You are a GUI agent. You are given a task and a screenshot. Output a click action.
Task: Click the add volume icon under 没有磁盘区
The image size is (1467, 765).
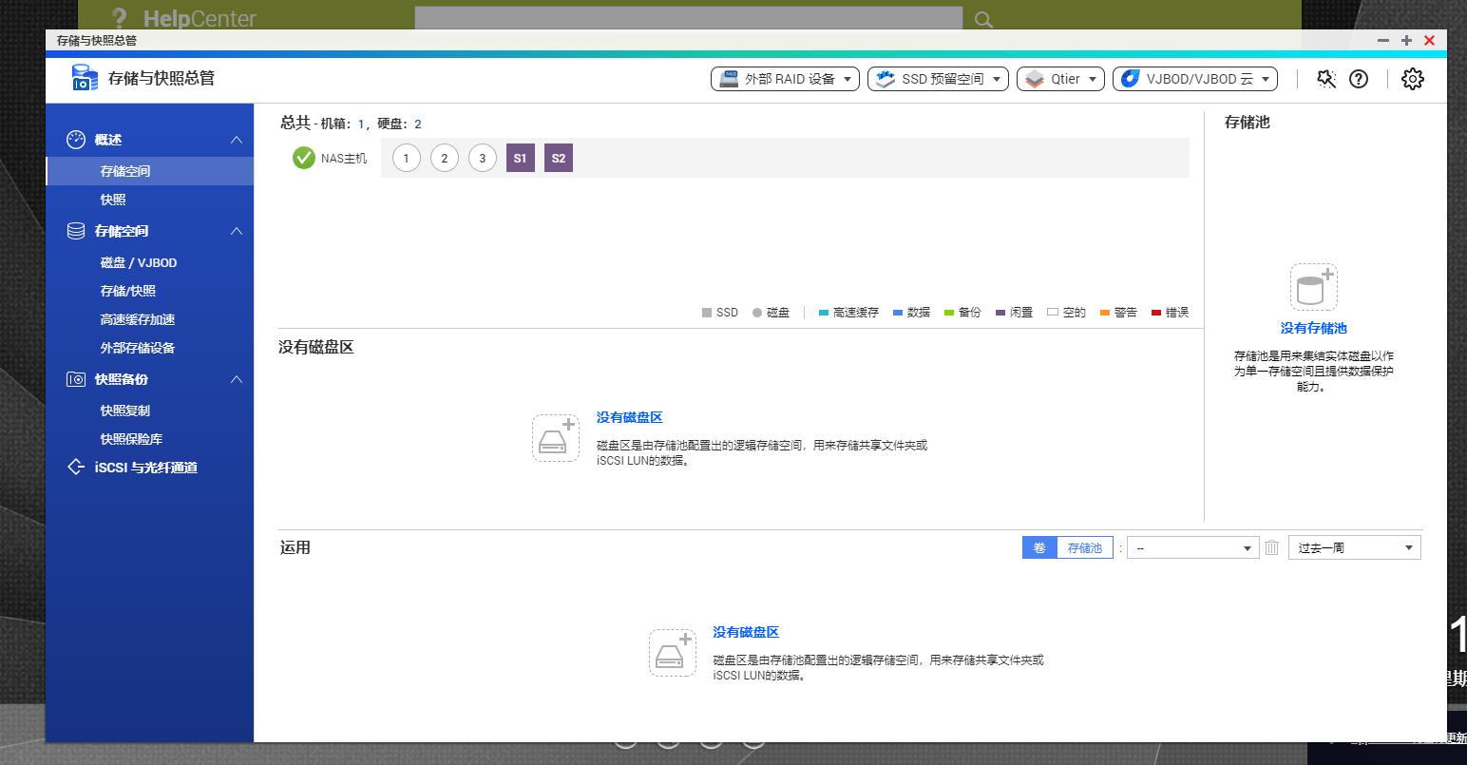click(556, 438)
